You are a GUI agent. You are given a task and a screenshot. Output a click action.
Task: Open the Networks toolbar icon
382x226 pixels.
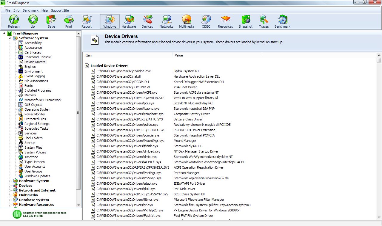point(167,20)
